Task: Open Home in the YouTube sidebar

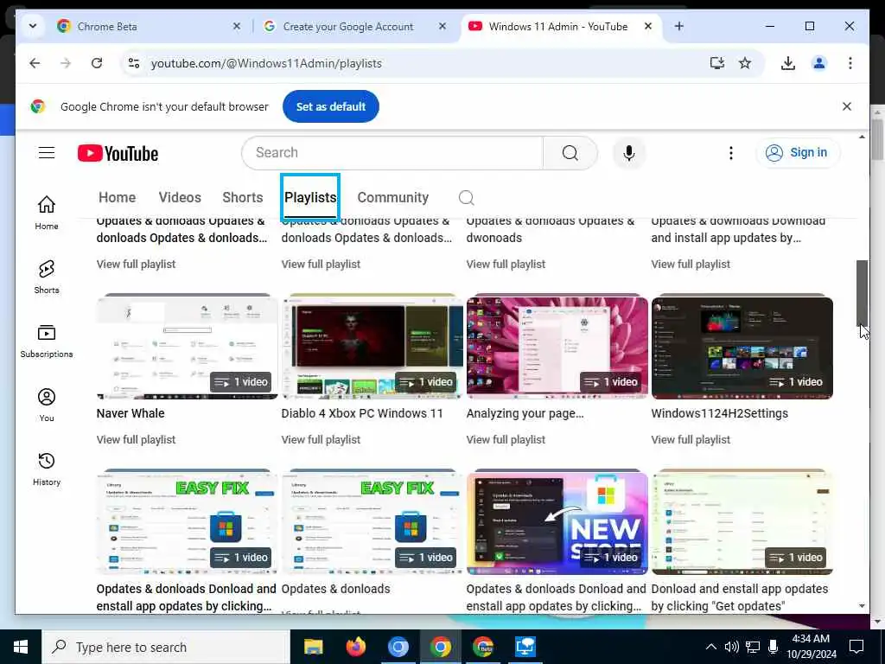Action: pyautogui.click(x=47, y=213)
